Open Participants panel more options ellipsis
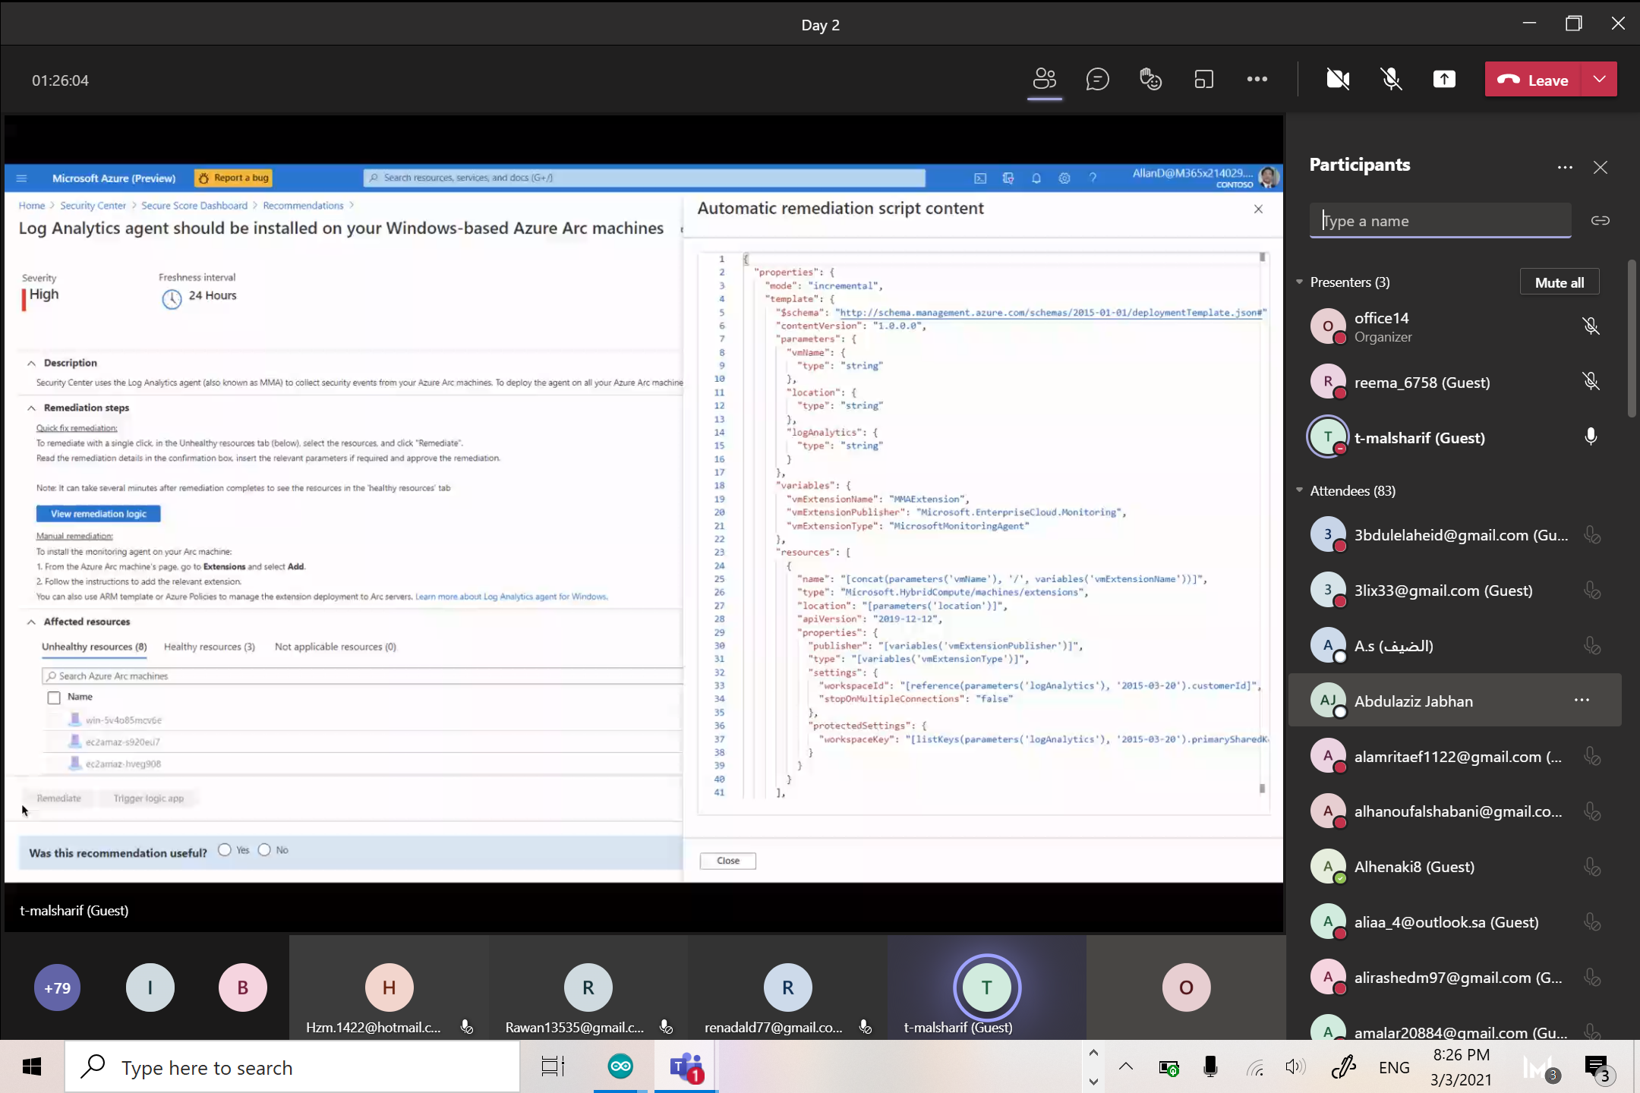The image size is (1640, 1093). coord(1565,167)
